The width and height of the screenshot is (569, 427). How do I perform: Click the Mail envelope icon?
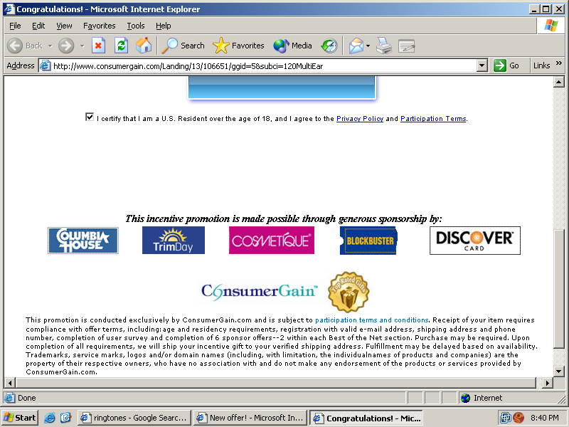pos(356,46)
